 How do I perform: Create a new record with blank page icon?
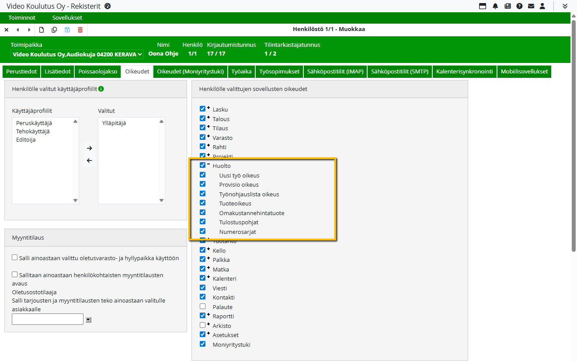[42, 30]
